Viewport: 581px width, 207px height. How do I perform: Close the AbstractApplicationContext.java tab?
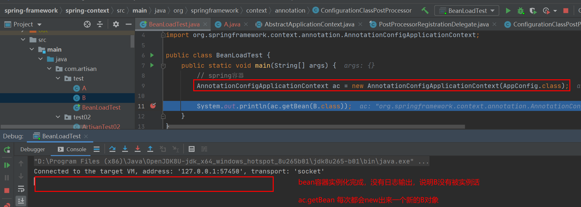tap(360, 24)
